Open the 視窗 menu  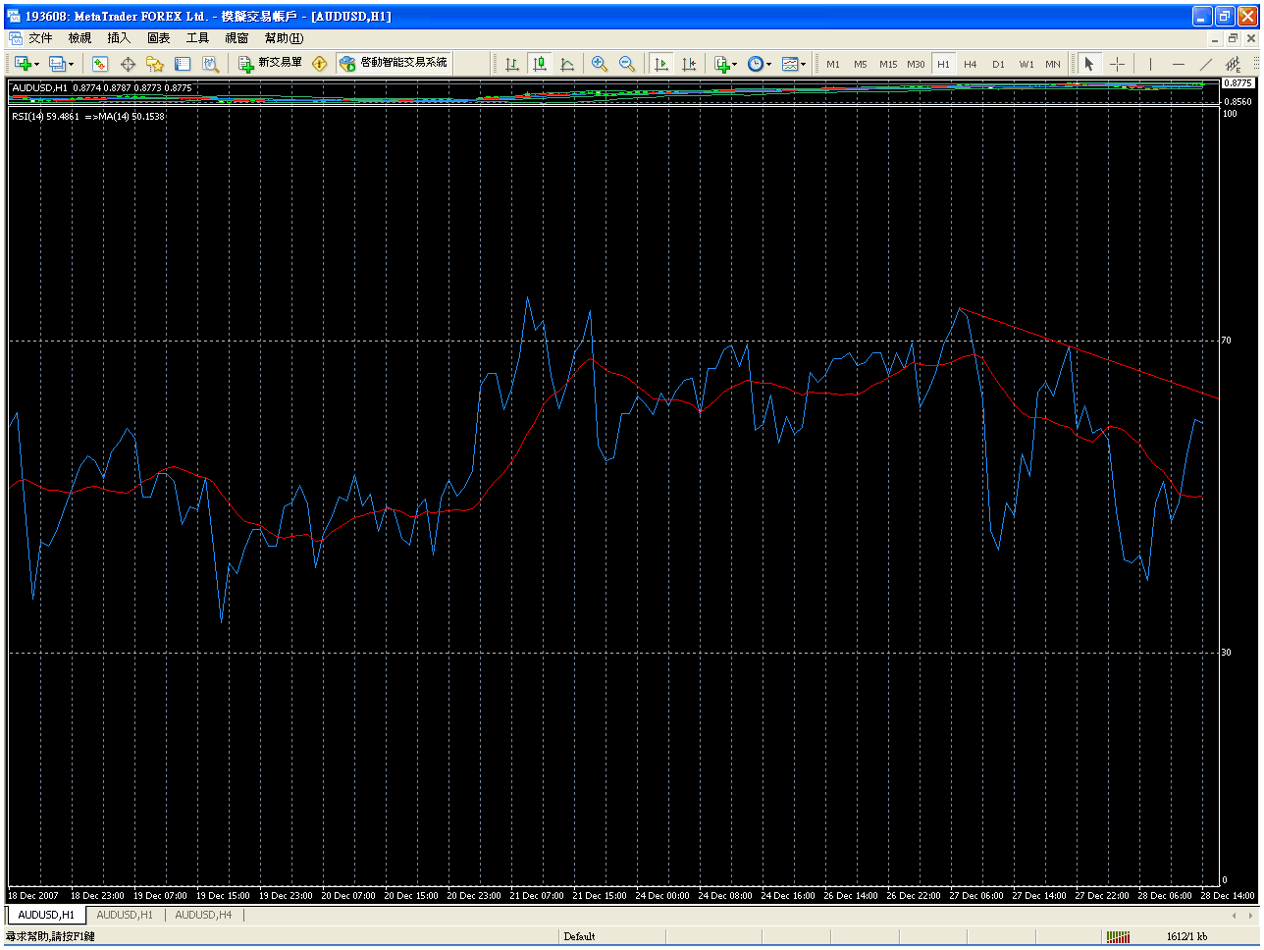tap(237, 38)
